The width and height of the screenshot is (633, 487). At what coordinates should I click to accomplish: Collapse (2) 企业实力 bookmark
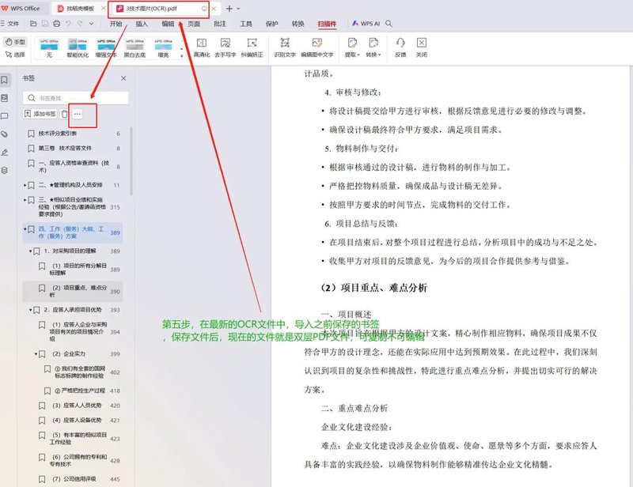pos(36,354)
